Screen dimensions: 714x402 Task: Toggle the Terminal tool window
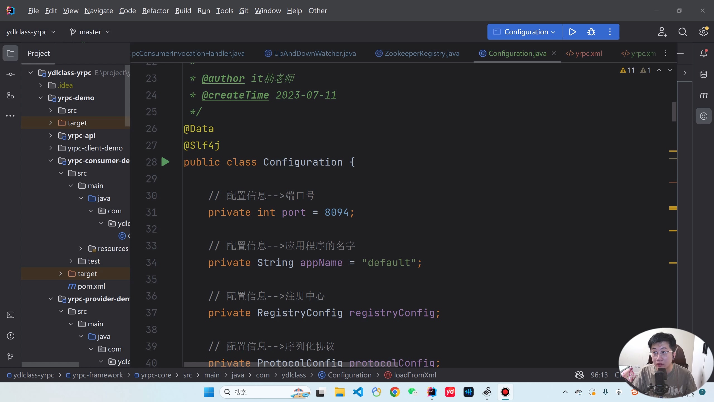pos(10,315)
